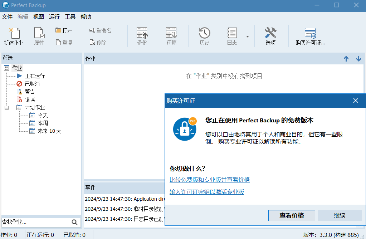Click the 继续 button
This screenshot has height=239, width=366.
click(x=340, y=215)
